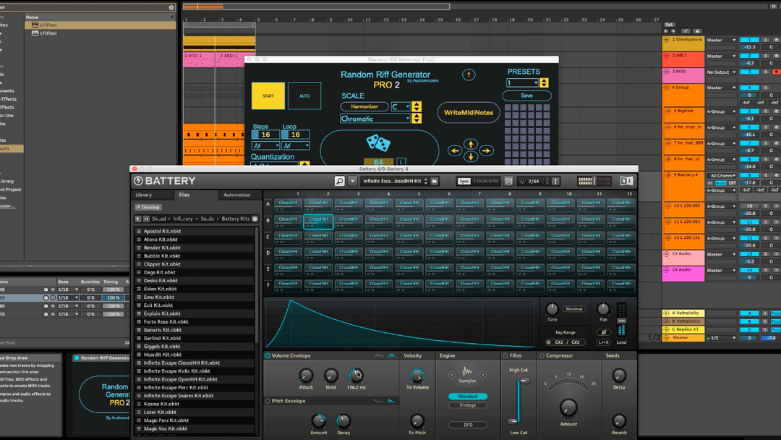781x440 pixels.
Task: Open the help question mark icon
Action: 469,75
